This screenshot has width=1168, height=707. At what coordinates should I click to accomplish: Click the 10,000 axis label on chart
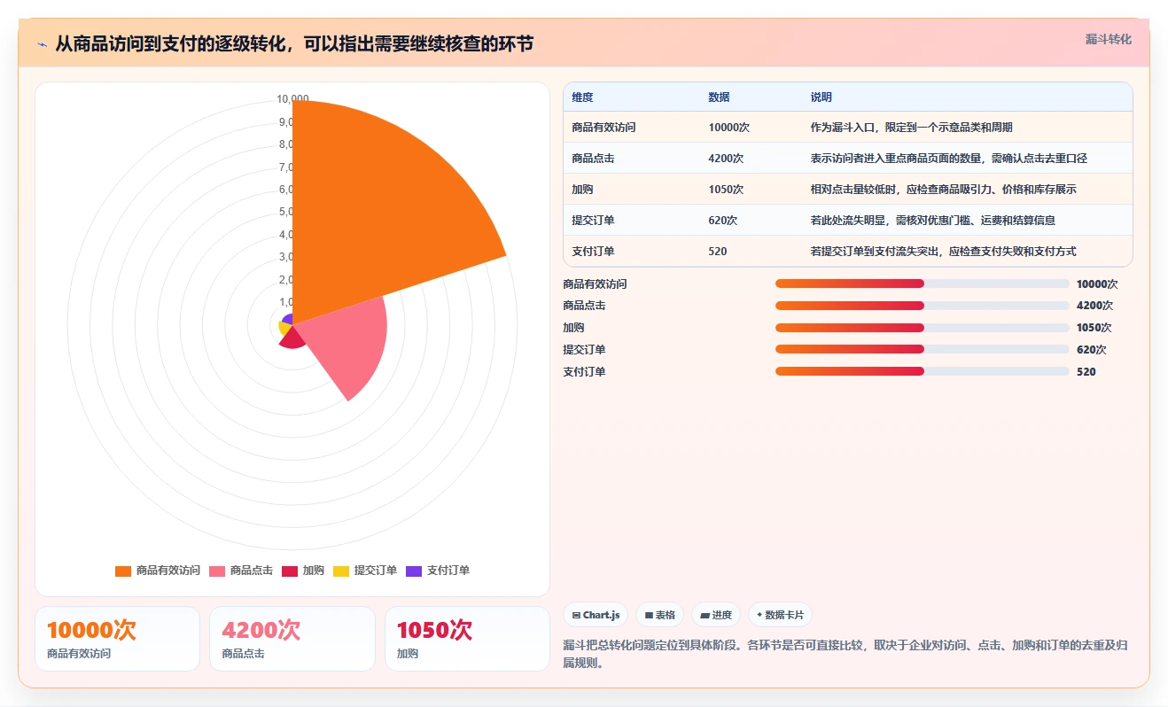pos(293,99)
